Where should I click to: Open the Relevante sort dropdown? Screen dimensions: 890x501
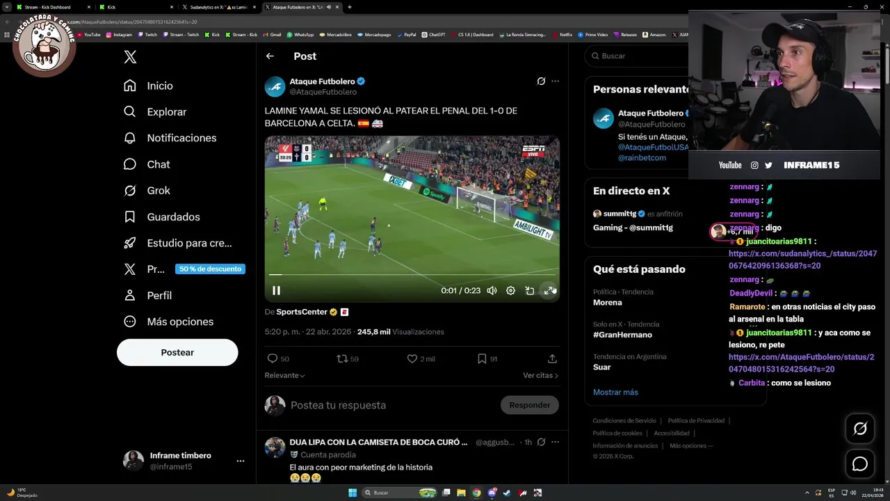284,375
